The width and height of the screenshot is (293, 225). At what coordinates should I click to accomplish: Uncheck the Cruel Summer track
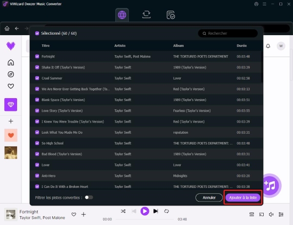coord(37,78)
